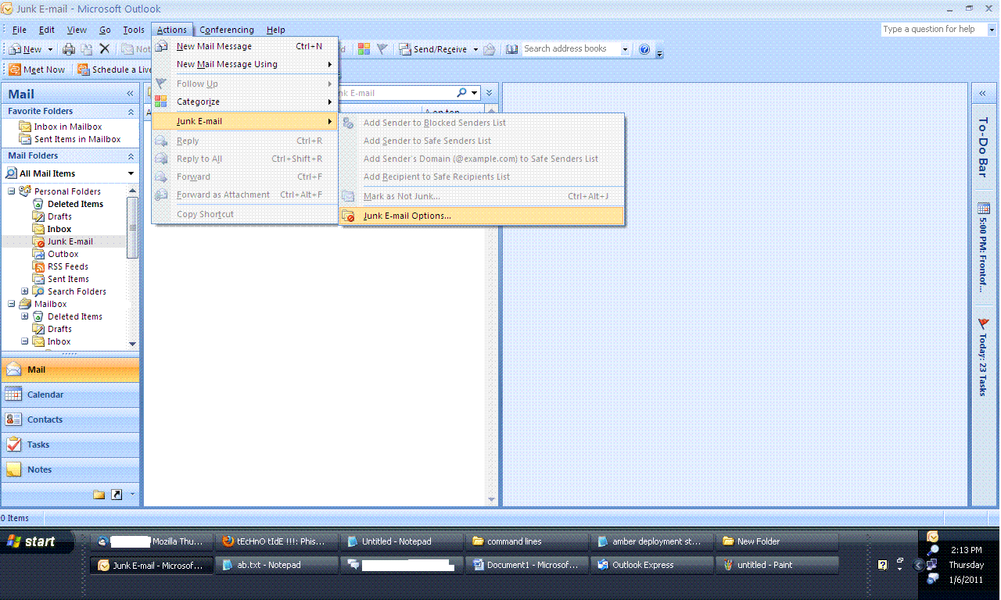Open the View menu
Screen dimensions: 1001x600
point(77,30)
